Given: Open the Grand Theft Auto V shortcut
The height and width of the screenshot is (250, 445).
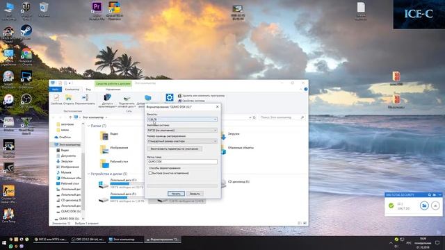Looking at the screenshot, I should coord(26,125).
